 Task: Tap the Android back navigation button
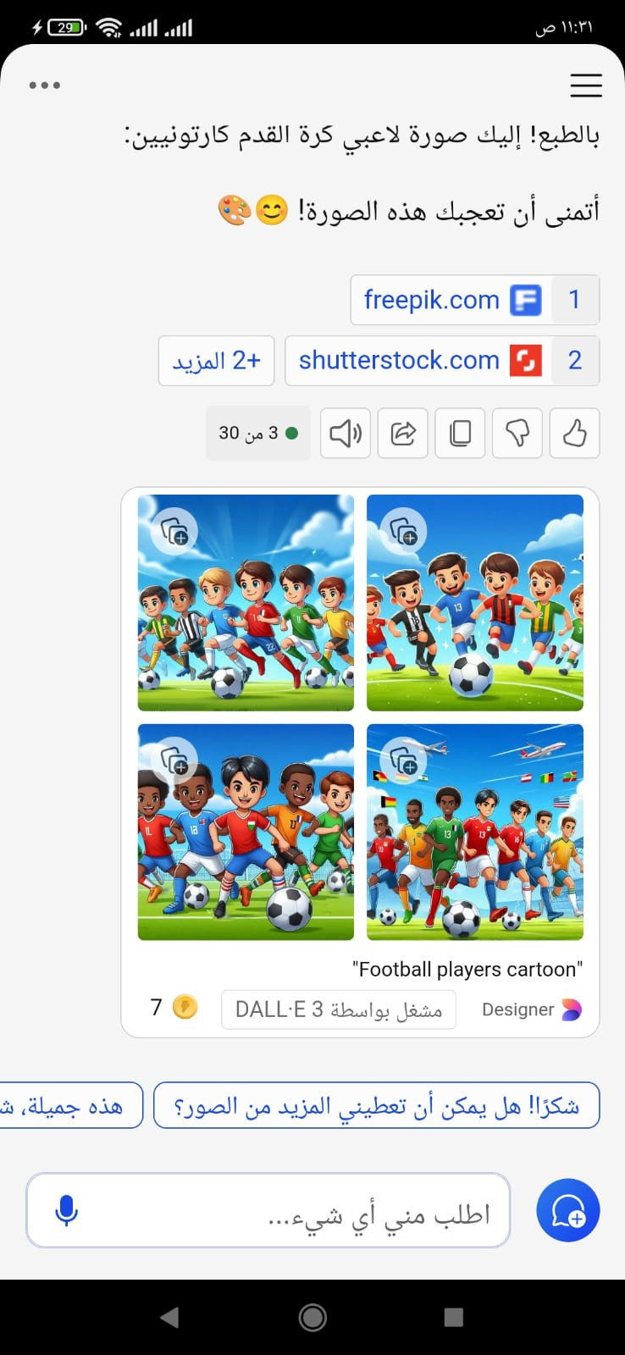[169, 1317]
